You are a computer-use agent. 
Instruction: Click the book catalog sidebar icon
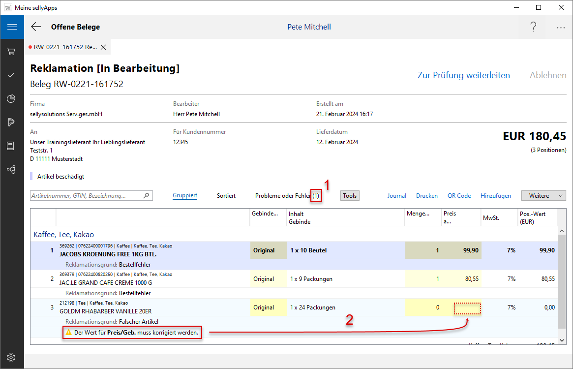(x=11, y=146)
